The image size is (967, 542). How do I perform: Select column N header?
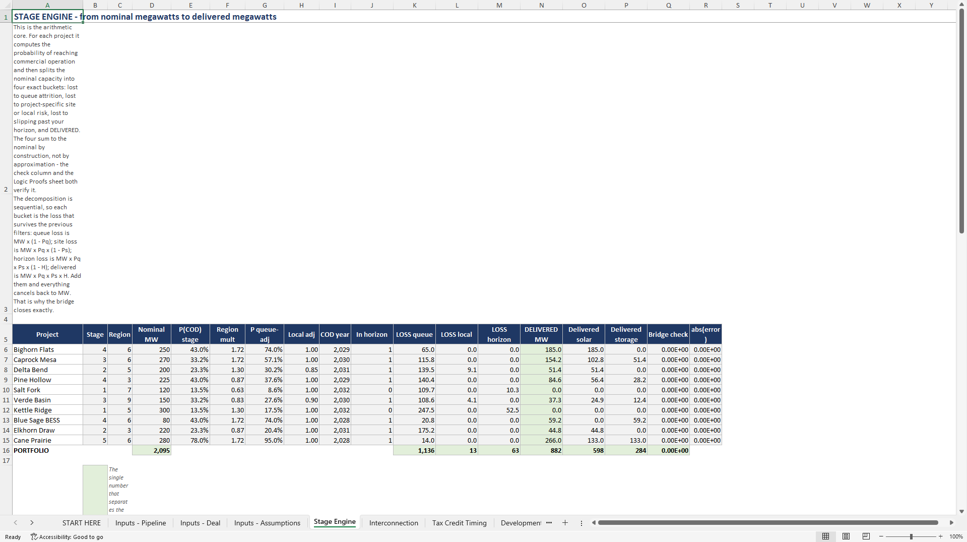(x=542, y=5)
